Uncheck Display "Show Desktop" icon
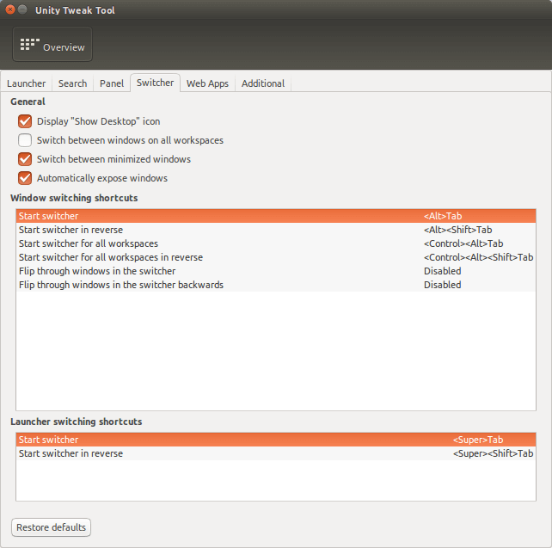Screen dimensions: 552x548 click(25, 121)
